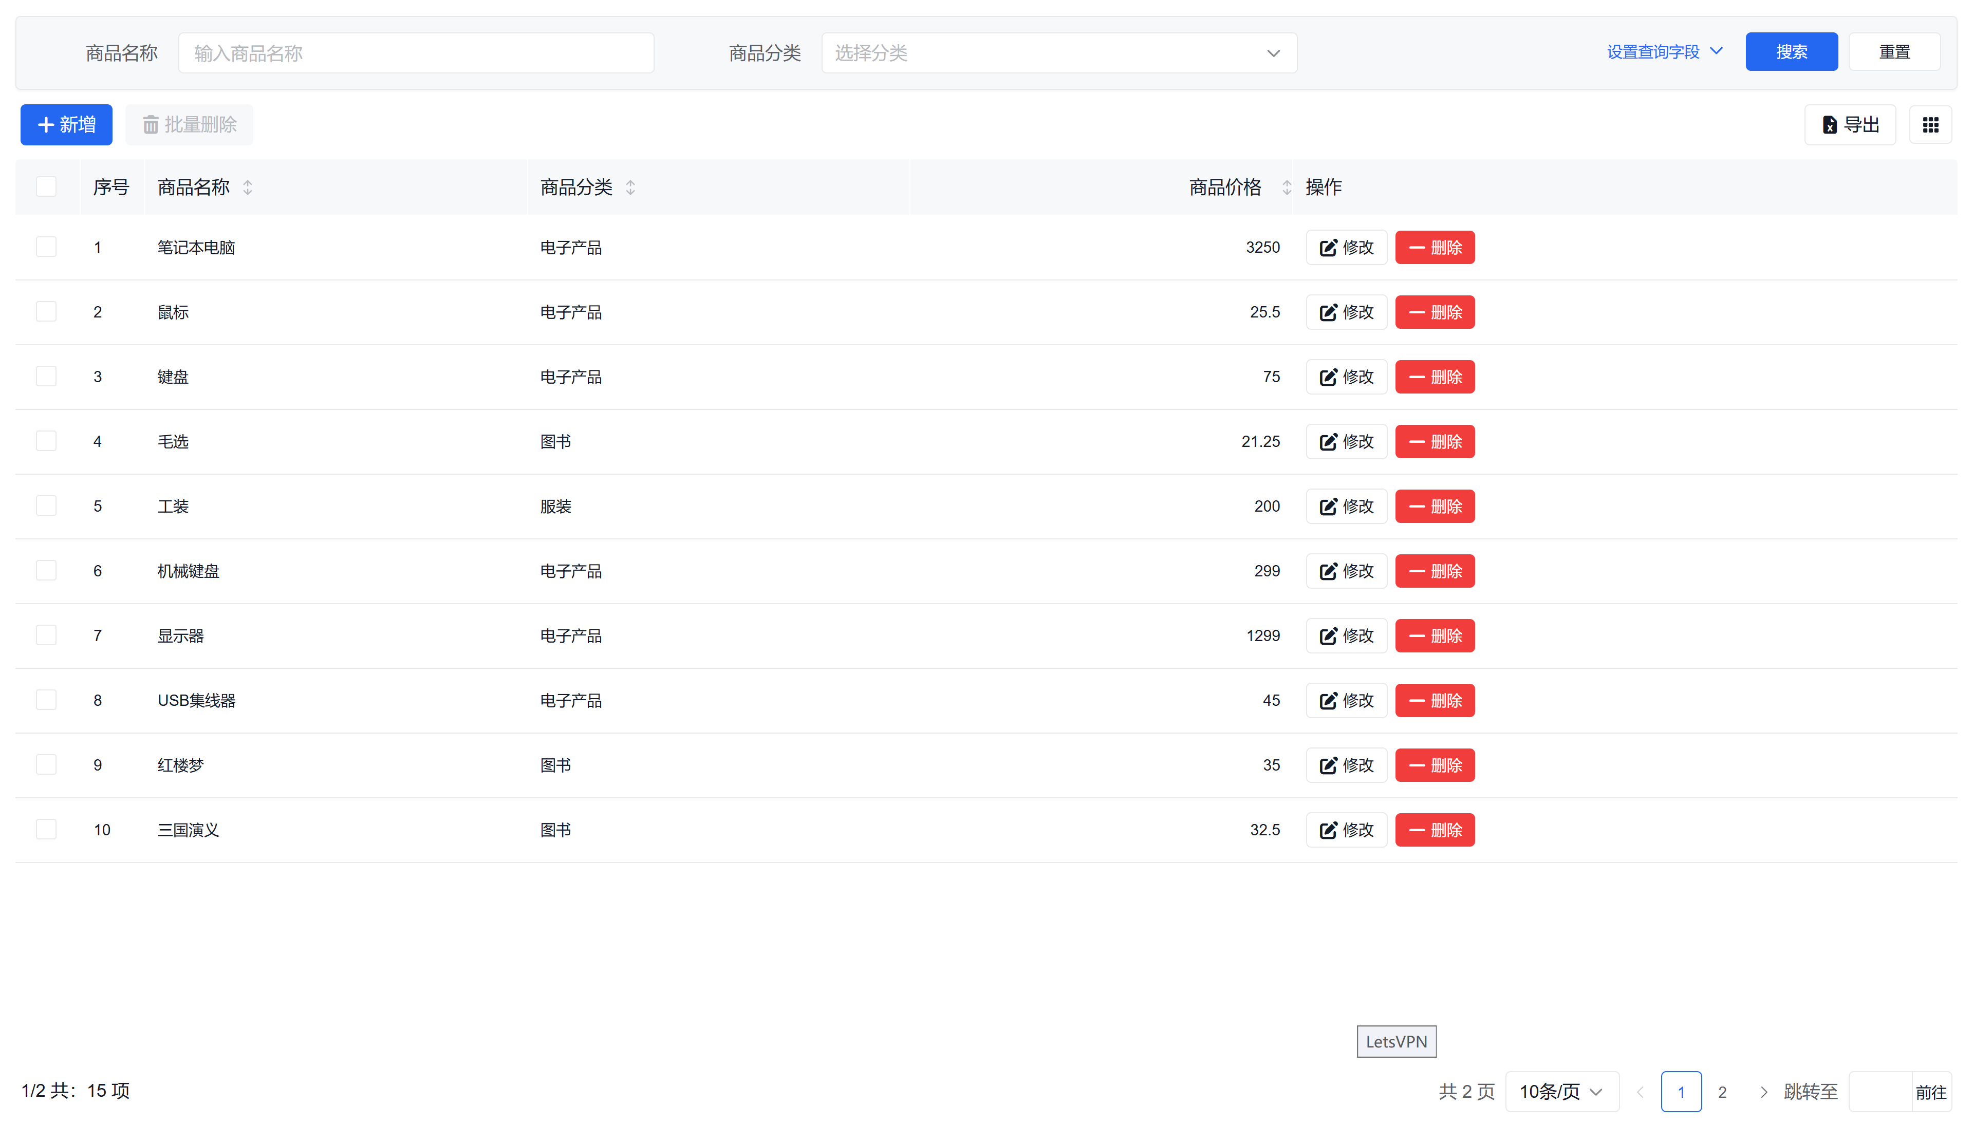
Task: Focus the 跳转至 page number field
Action: click(1880, 1091)
